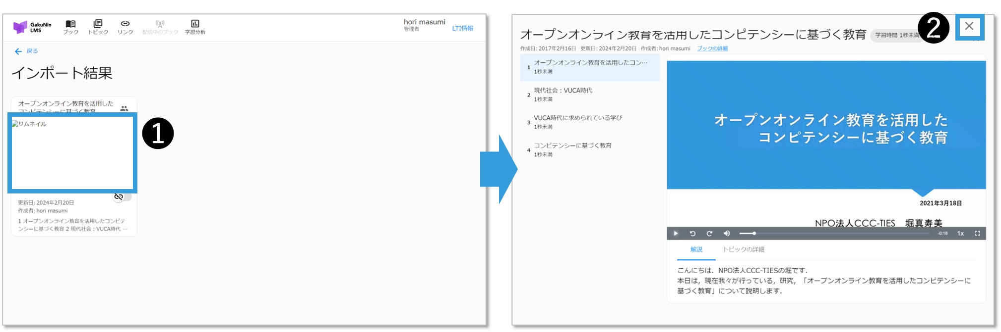Click the 戻る back link
Image resolution: width=1001 pixels, height=332 pixels.
27,51
